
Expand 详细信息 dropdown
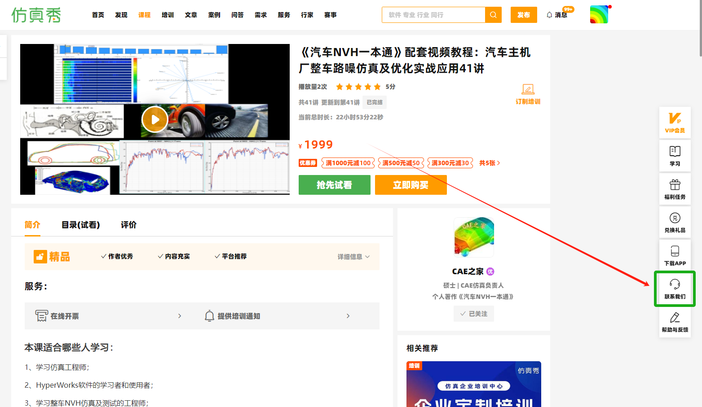(353, 257)
